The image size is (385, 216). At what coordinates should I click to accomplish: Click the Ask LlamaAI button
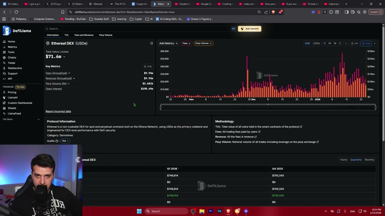pyautogui.click(x=250, y=28)
